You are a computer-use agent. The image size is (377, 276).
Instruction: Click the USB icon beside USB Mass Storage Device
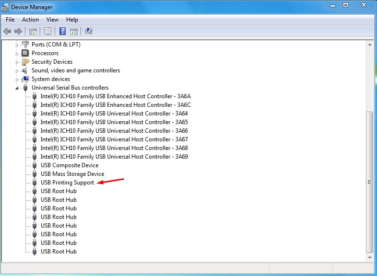coord(35,174)
